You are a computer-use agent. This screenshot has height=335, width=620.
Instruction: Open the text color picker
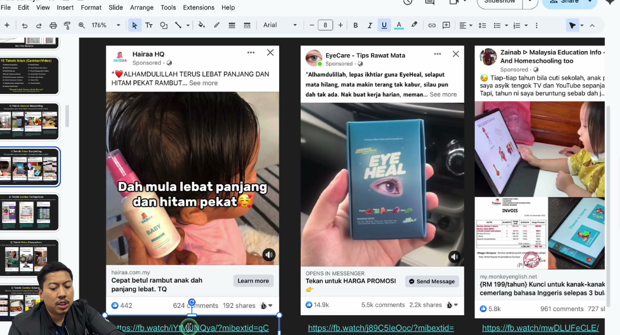pyautogui.click(x=399, y=25)
